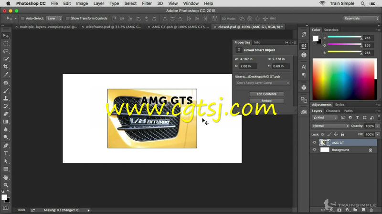Select the Dodge tool
This screenshot has height=214, width=382.
pyautogui.click(x=6, y=137)
